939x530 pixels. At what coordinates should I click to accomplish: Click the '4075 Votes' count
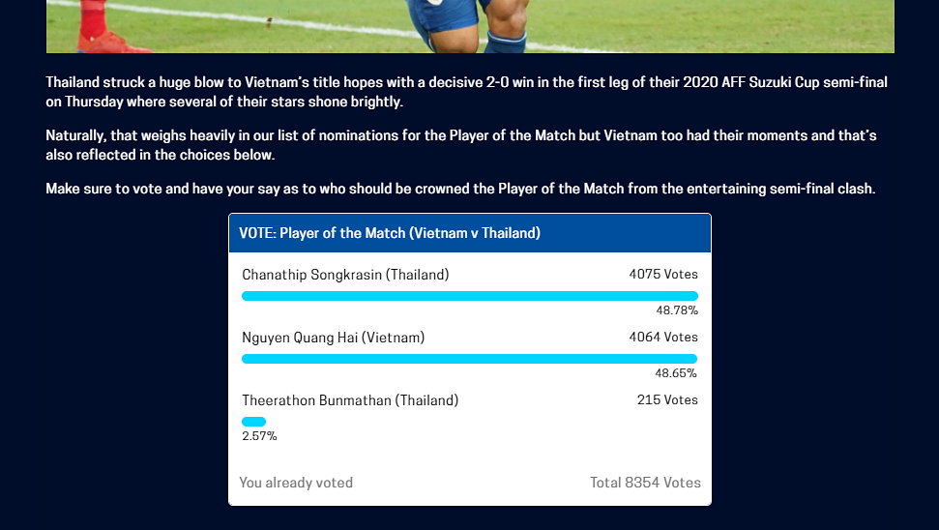663,275
